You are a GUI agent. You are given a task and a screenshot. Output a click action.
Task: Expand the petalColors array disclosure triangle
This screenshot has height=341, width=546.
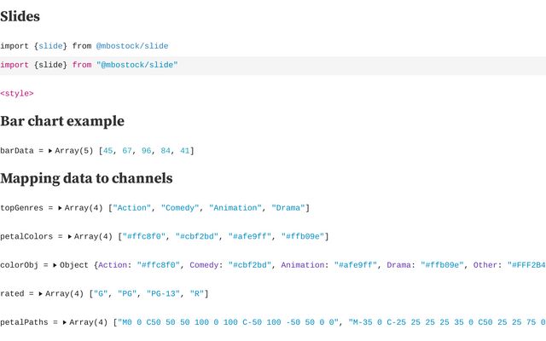tap(70, 237)
